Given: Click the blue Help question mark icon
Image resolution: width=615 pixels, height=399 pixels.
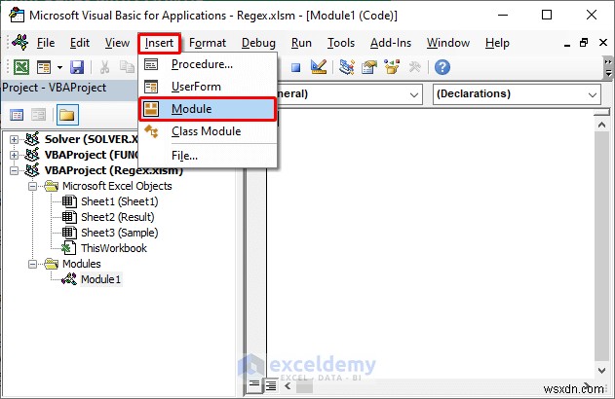Looking at the screenshot, I should (442, 67).
